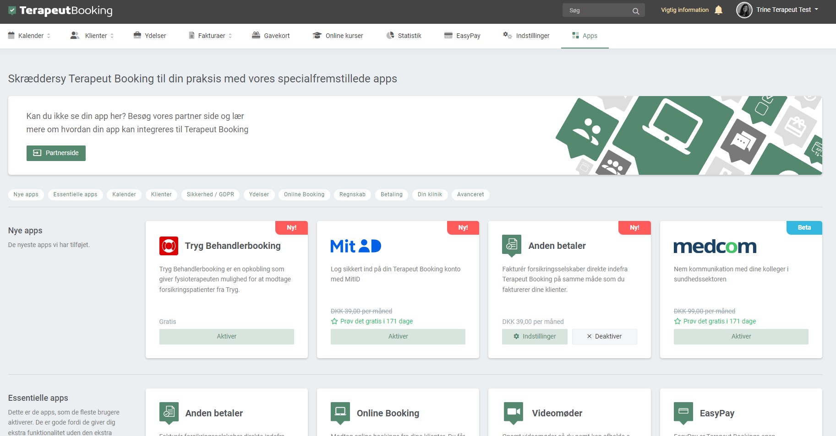Click the user profile avatar
Image resolution: width=836 pixels, height=436 pixels.
coord(744,10)
